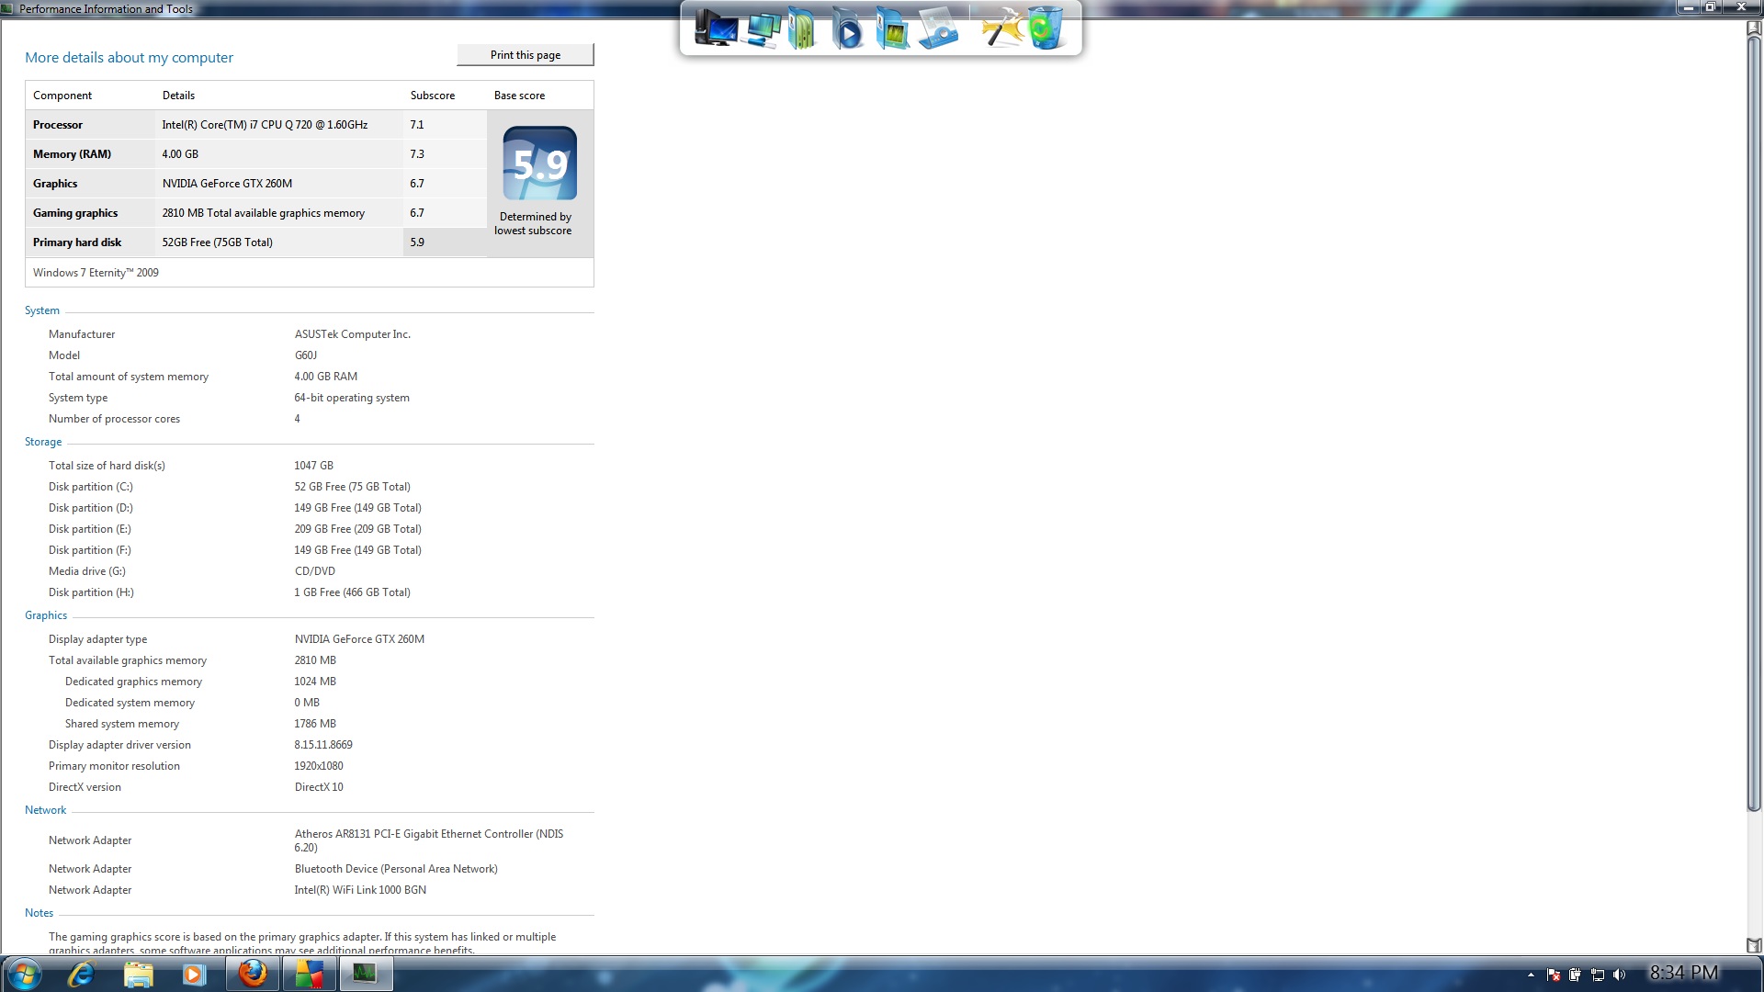The width and height of the screenshot is (1764, 992).
Task: Open the pictures folder dock icon
Action: (x=892, y=28)
